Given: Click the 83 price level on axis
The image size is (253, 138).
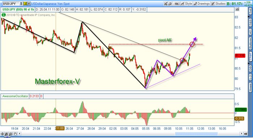Looking at the screenshot, I should (236, 17).
